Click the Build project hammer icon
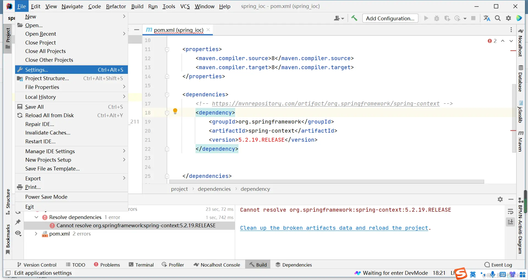This screenshot has height=280, width=528. click(354, 18)
